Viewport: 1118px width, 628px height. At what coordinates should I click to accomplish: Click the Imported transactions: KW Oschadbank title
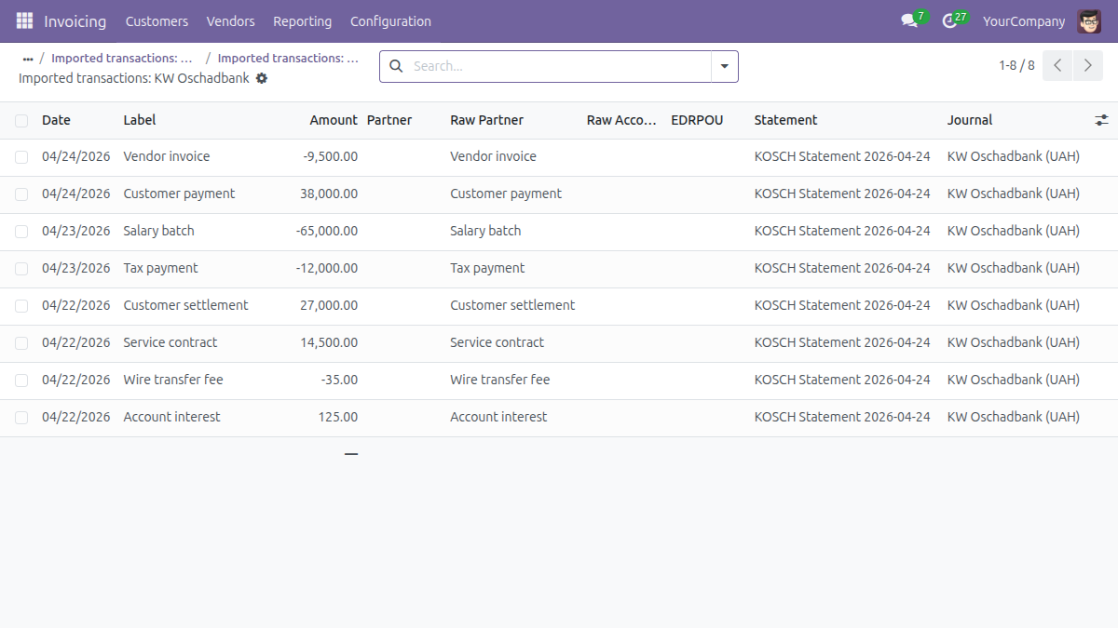coord(134,78)
